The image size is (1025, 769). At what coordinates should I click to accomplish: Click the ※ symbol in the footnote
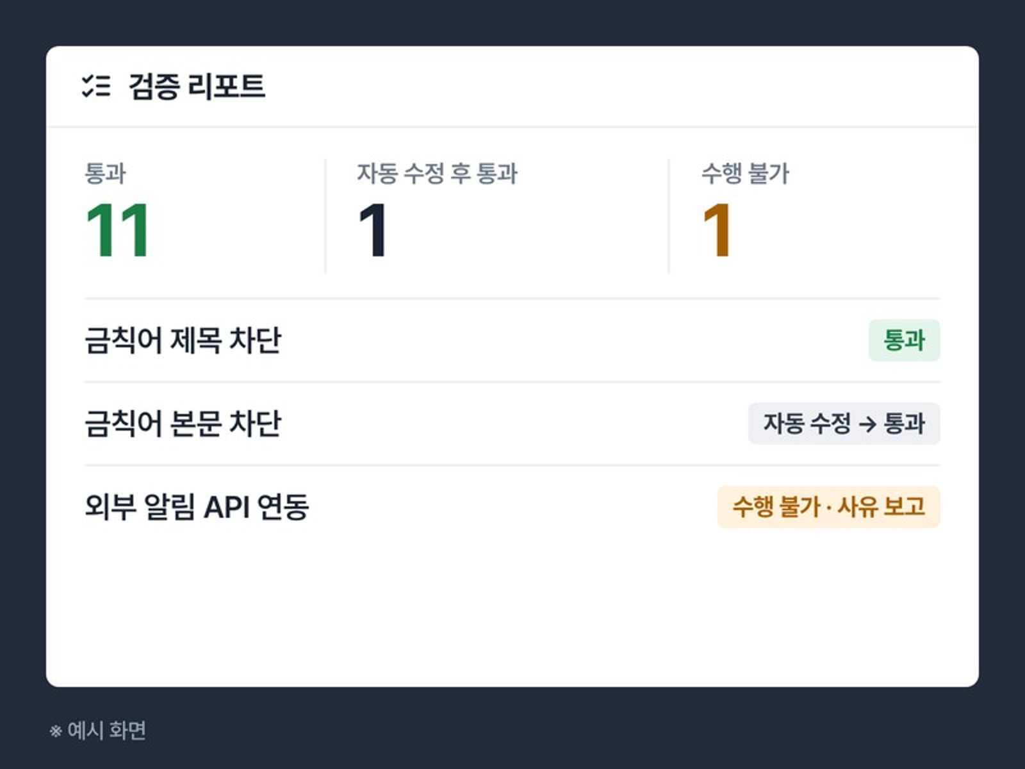click(56, 731)
